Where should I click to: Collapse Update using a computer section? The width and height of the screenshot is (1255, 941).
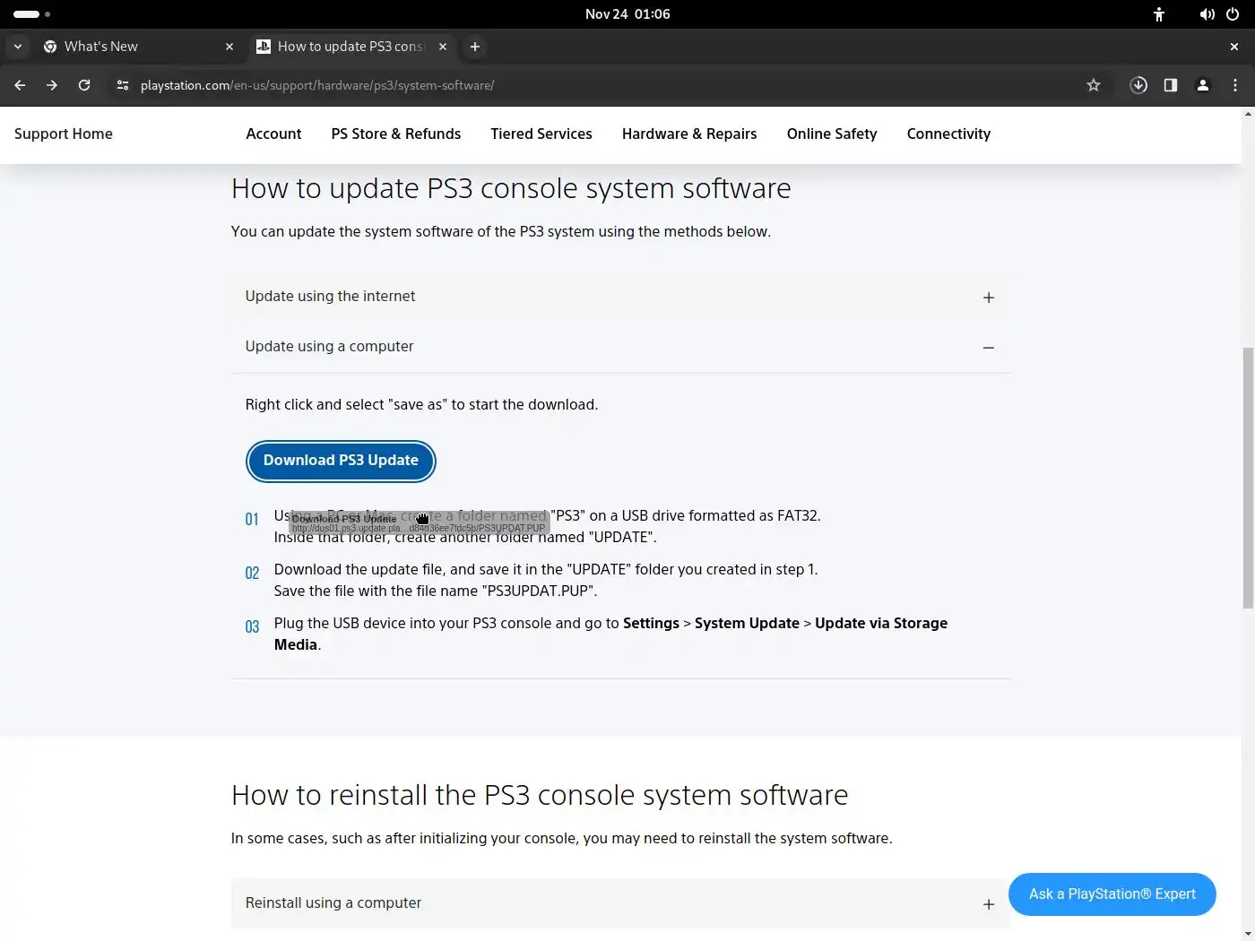[620, 347]
